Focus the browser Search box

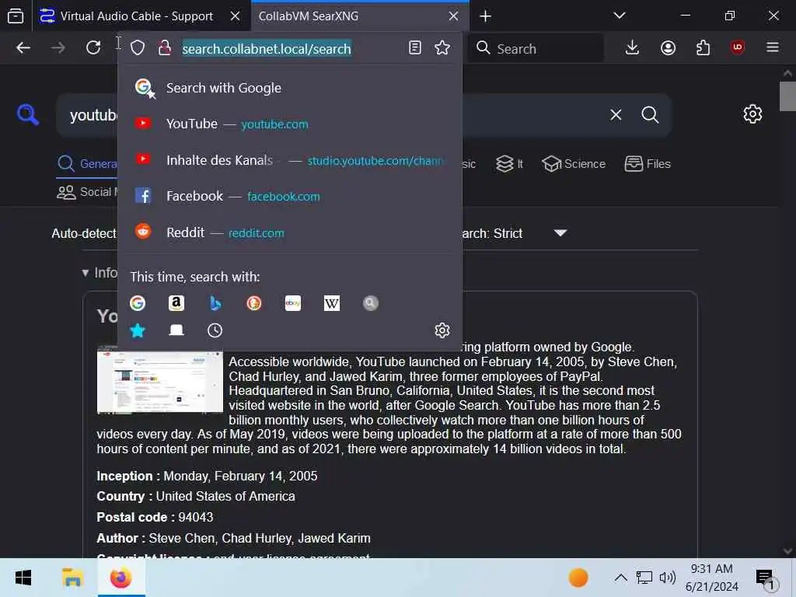pos(538,49)
